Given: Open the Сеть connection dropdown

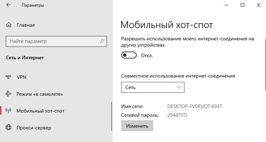Looking at the screenshot, I should (x=153, y=87).
